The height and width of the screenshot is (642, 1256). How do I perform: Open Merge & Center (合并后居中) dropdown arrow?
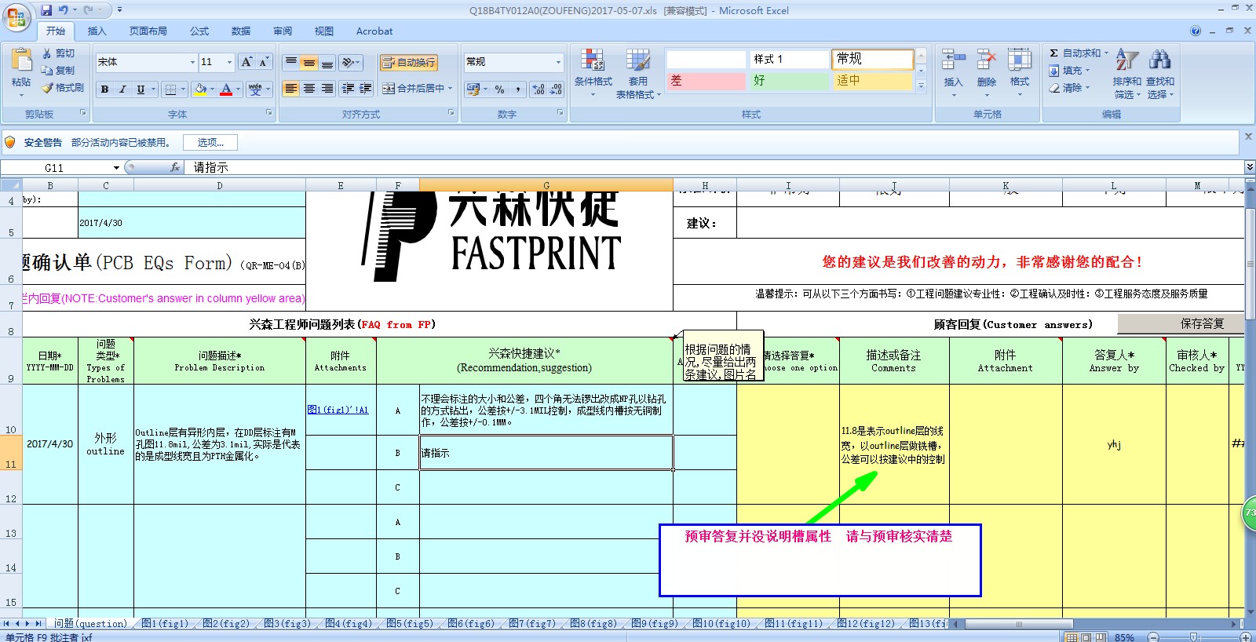click(451, 89)
